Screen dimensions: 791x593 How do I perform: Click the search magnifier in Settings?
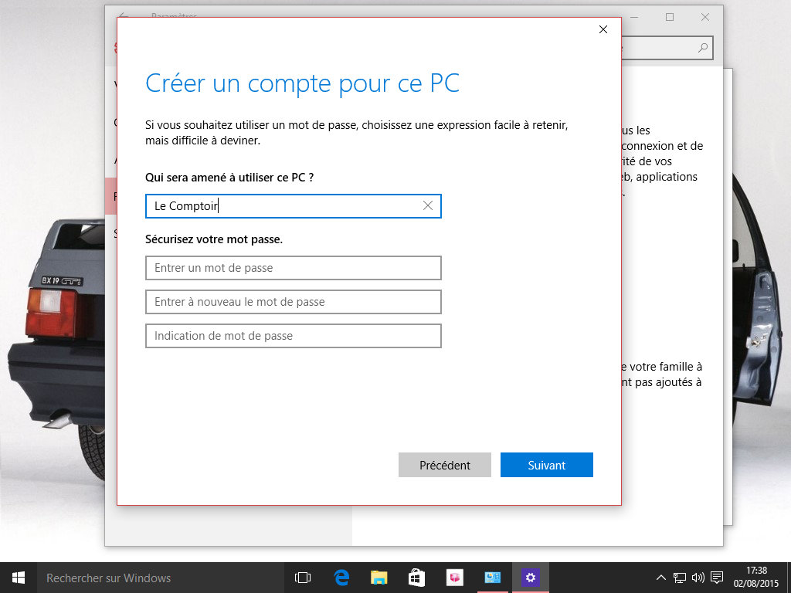point(703,48)
